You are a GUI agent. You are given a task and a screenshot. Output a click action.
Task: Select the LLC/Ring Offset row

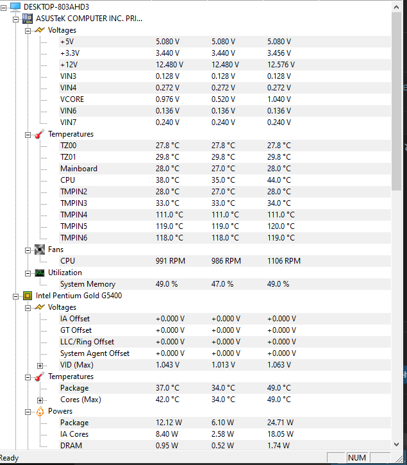click(225, 342)
